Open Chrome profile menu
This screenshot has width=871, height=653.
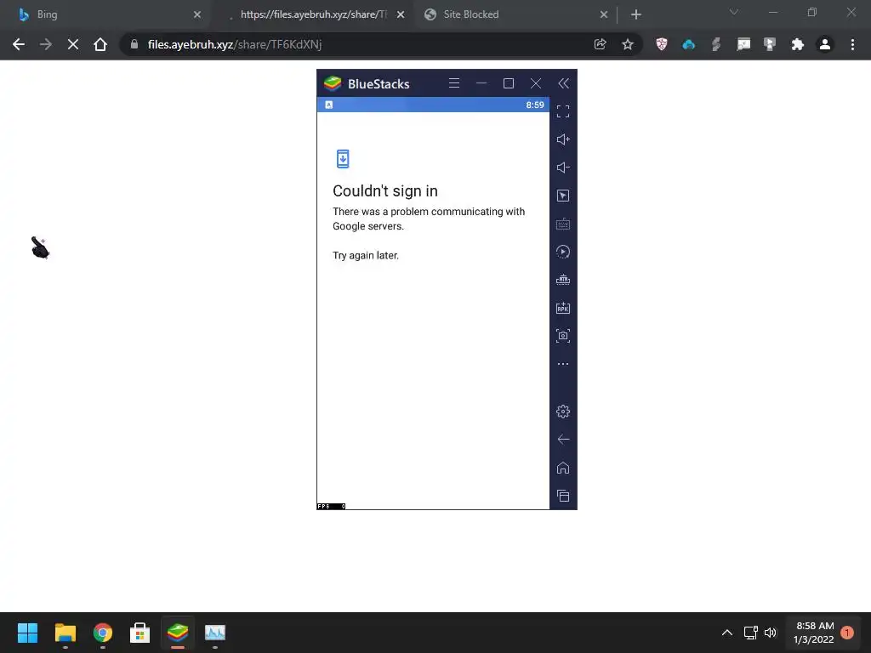coord(825,44)
